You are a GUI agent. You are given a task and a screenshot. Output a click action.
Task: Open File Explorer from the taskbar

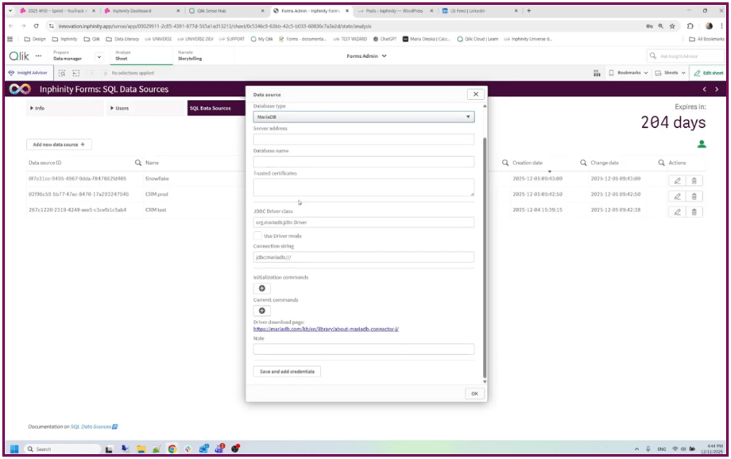141,449
